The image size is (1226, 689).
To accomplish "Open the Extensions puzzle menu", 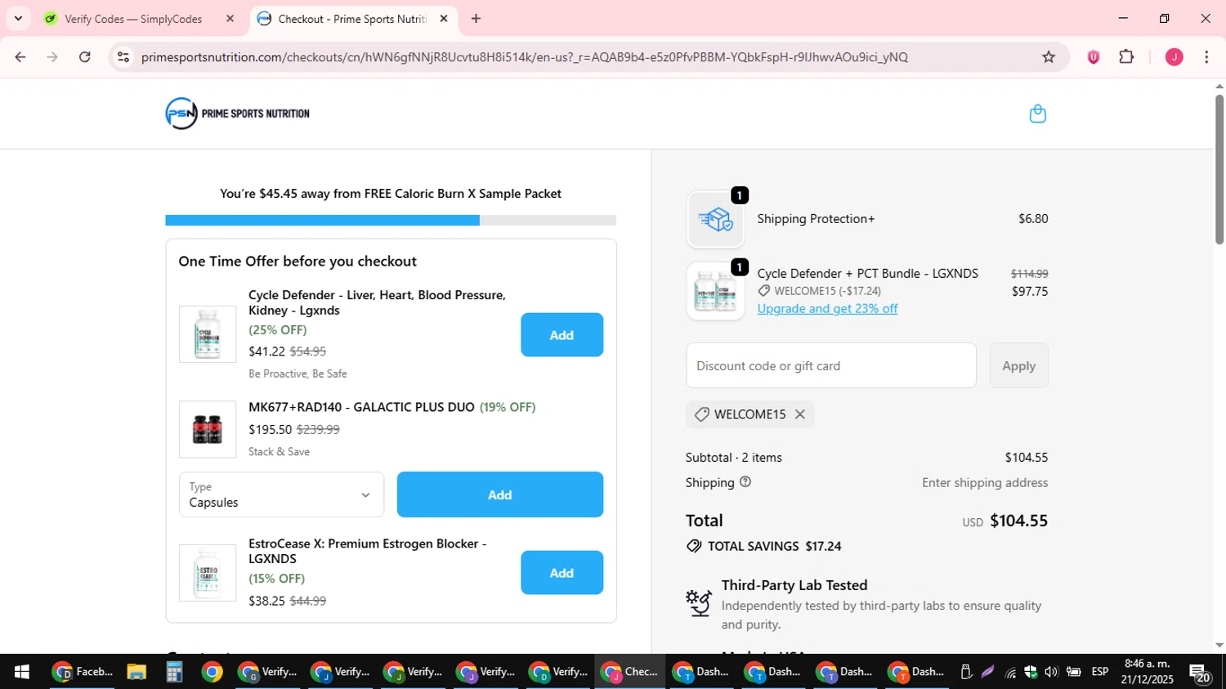I will [x=1126, y=57].
